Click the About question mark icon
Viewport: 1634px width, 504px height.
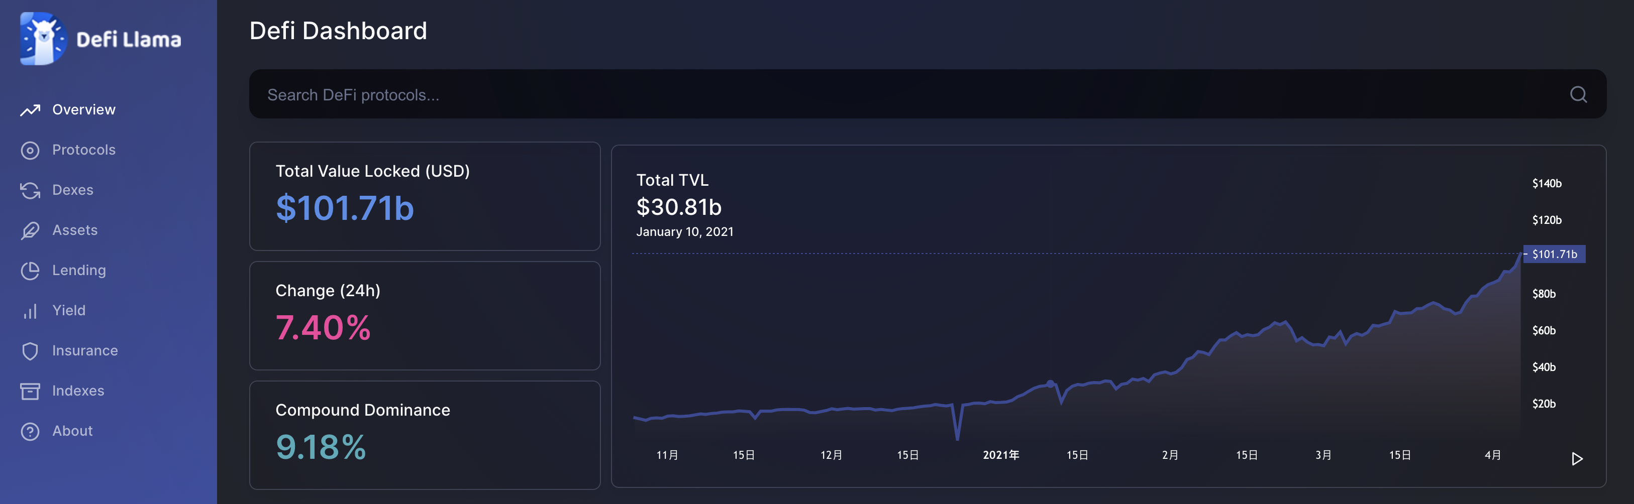point(30,431)
